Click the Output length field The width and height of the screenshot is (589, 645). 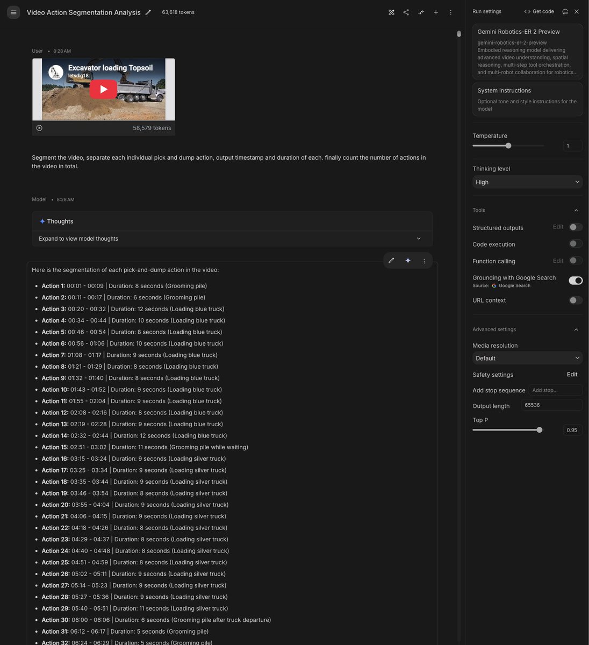(552, 405)
